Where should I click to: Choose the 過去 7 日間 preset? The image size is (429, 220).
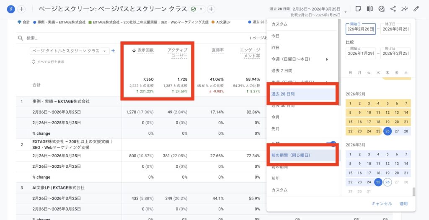282,71
